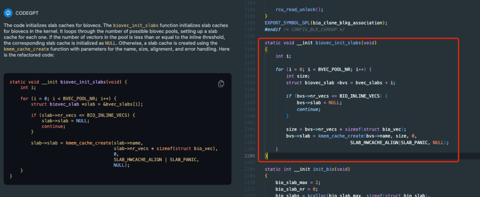Viewport: 480px width, 197px height.
Task: Copy the refactored code with the copy icon
Action: [221, 84]
